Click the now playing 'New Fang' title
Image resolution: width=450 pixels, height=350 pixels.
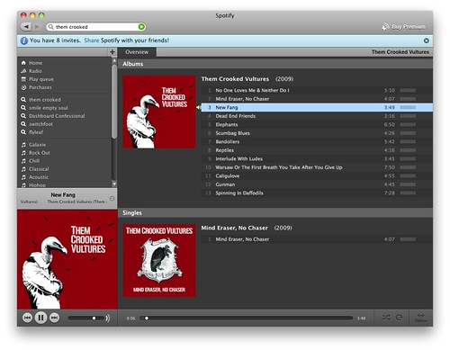tap(63, 194)
